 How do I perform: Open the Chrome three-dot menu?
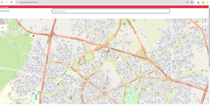(208, 2)
